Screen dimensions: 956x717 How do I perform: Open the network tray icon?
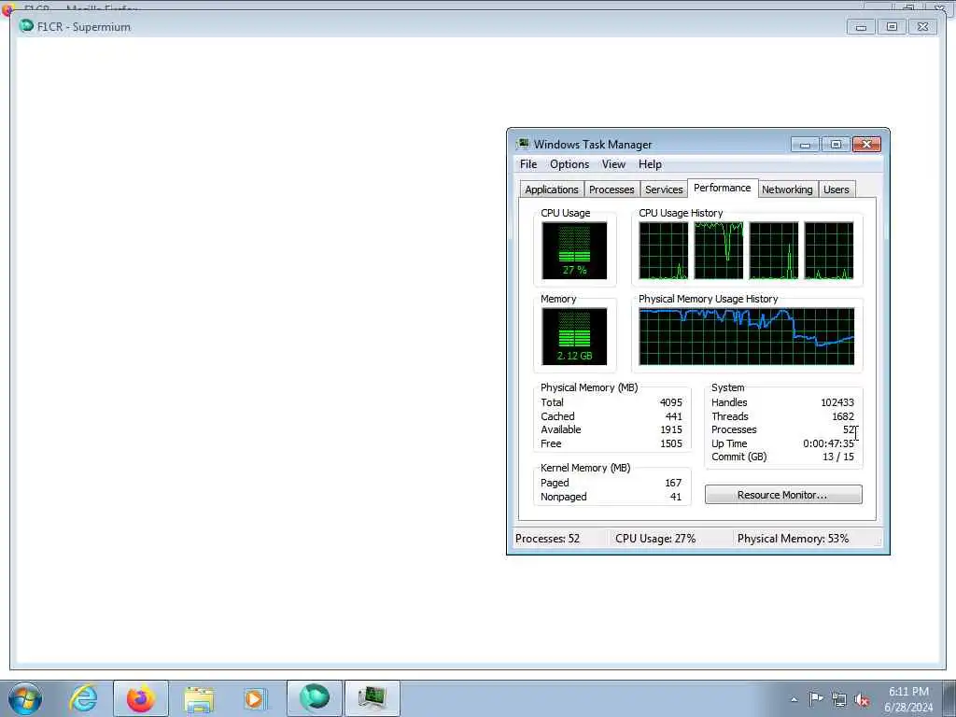[839, 700]
